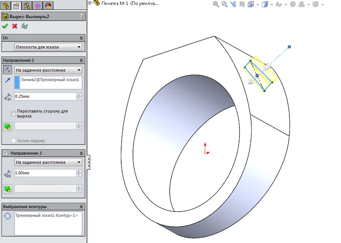Click the reverse direction button in Направление 1
The height and width of the screenshot is (243, 341).
pyautogui.click(x=7, y=70)
